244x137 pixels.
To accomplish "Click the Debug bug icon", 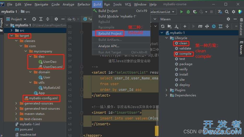I will tap(188, 12).
